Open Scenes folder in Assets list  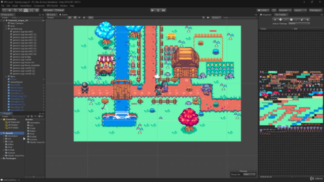point(33,140)
